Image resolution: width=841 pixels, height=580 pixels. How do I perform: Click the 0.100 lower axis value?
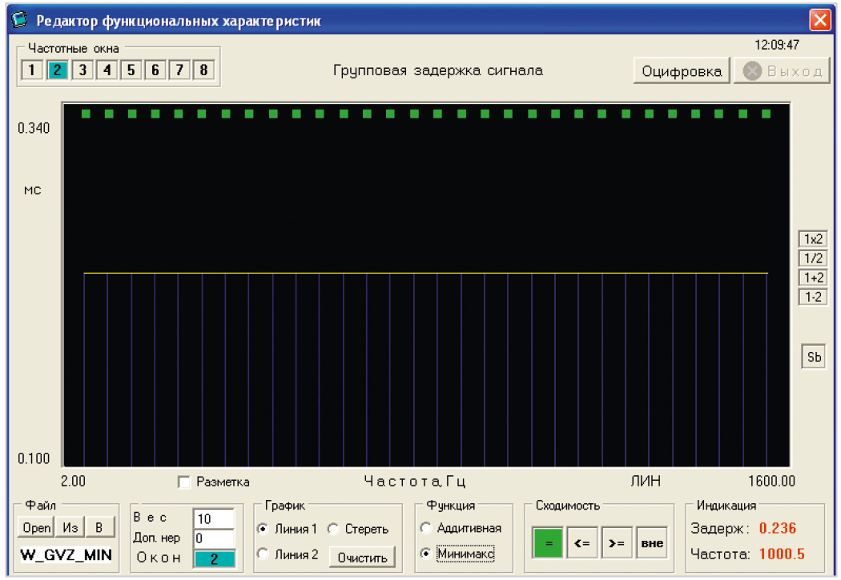34,458
